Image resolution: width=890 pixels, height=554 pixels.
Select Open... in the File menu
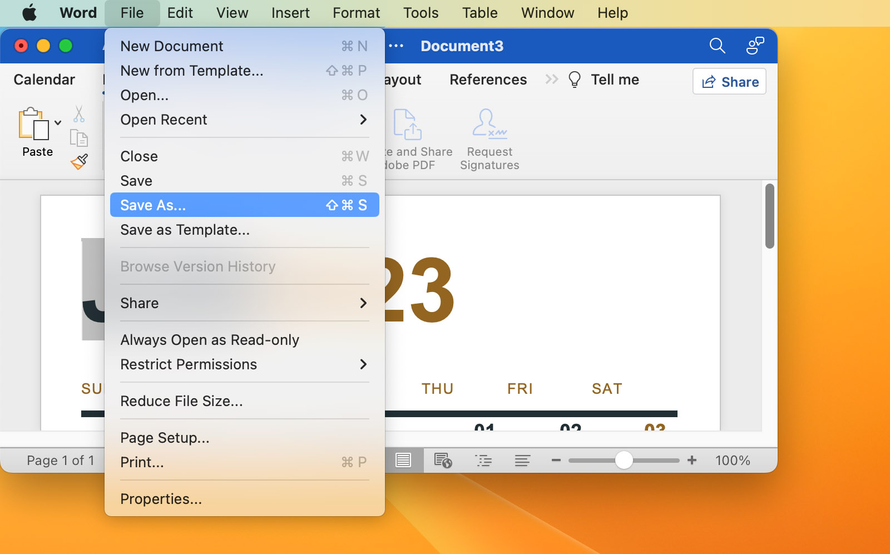click(245, 95)
